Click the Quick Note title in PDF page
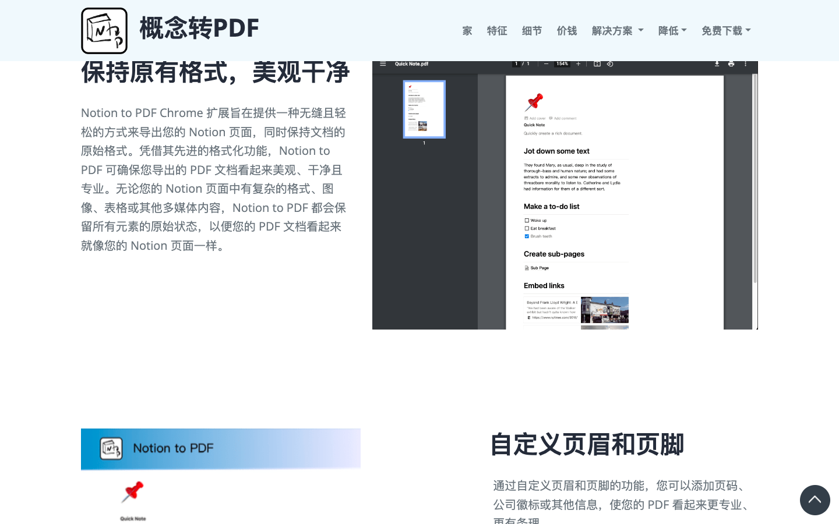The image size is (839, 524). tap(534, 125)
